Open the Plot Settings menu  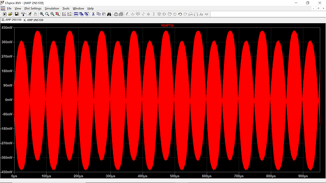(33, 8)
